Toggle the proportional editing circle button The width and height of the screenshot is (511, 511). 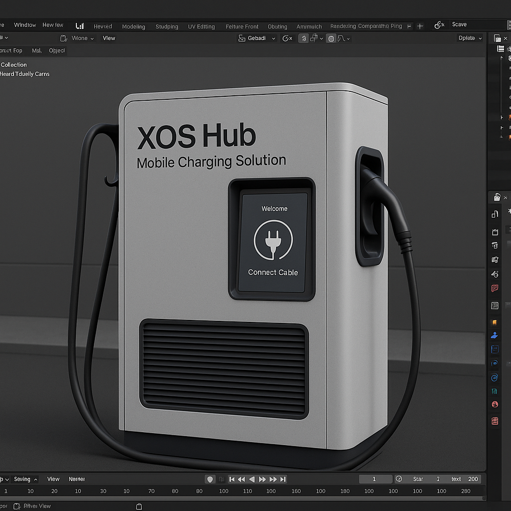coord(331,38)
